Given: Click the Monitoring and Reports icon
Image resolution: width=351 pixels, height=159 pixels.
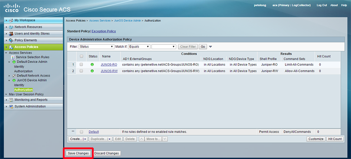Looking at the screenshot, I should pyautogui.click(x=11, y=100).
